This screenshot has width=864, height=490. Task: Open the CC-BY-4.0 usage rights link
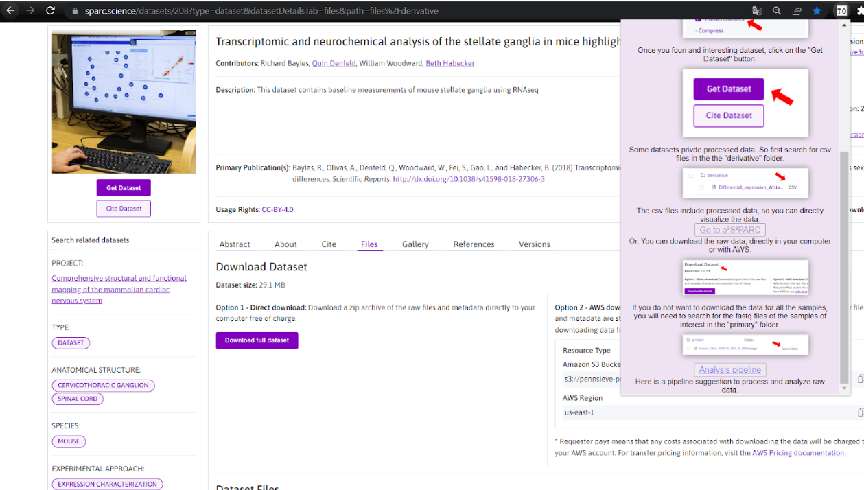tap(277, 210)
